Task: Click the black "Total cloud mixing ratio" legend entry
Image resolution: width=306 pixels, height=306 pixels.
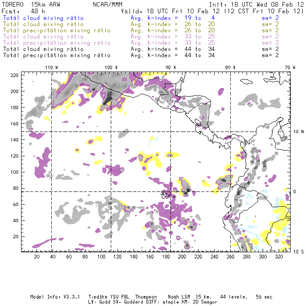Action: [43, 49]
